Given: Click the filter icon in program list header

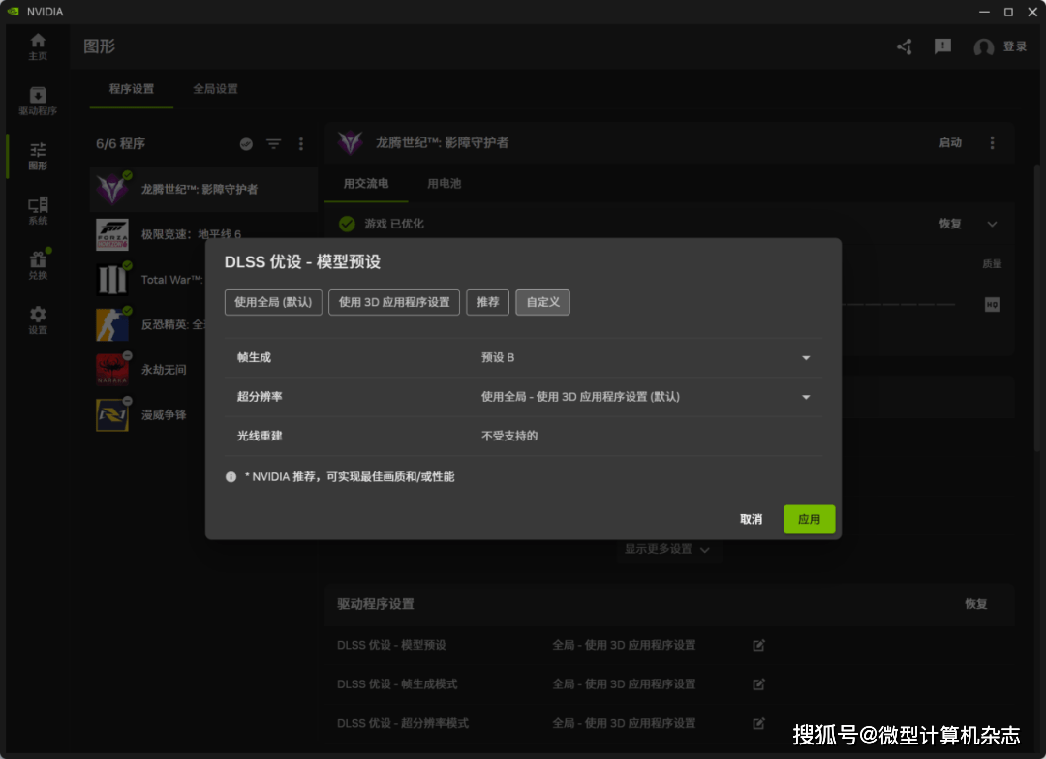Looking at the screenshot, I should 273,144.
